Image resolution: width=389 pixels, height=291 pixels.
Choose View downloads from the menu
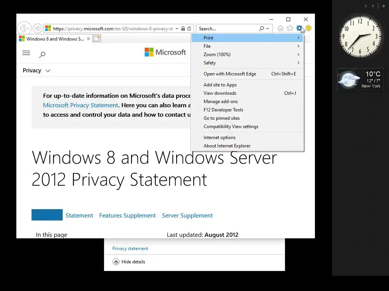[x=247, y=93]
